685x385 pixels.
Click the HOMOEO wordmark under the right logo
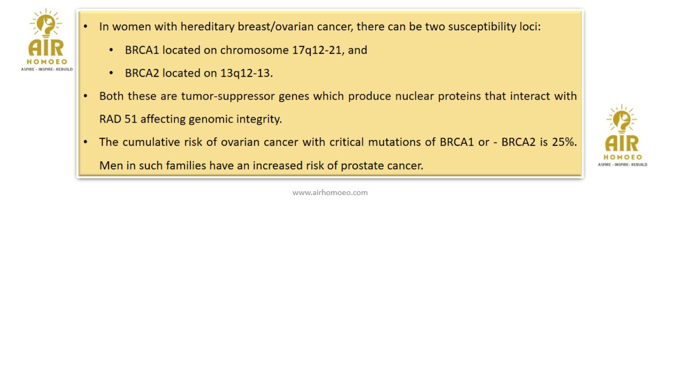622,157
